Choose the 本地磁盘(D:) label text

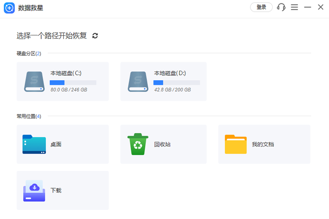pyautogui.click(x=170, y=73)
